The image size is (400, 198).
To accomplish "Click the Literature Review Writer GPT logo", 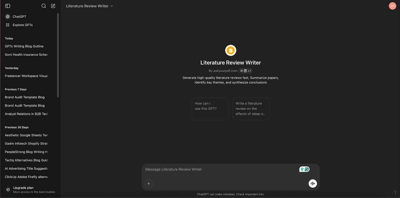I will 230,50.
